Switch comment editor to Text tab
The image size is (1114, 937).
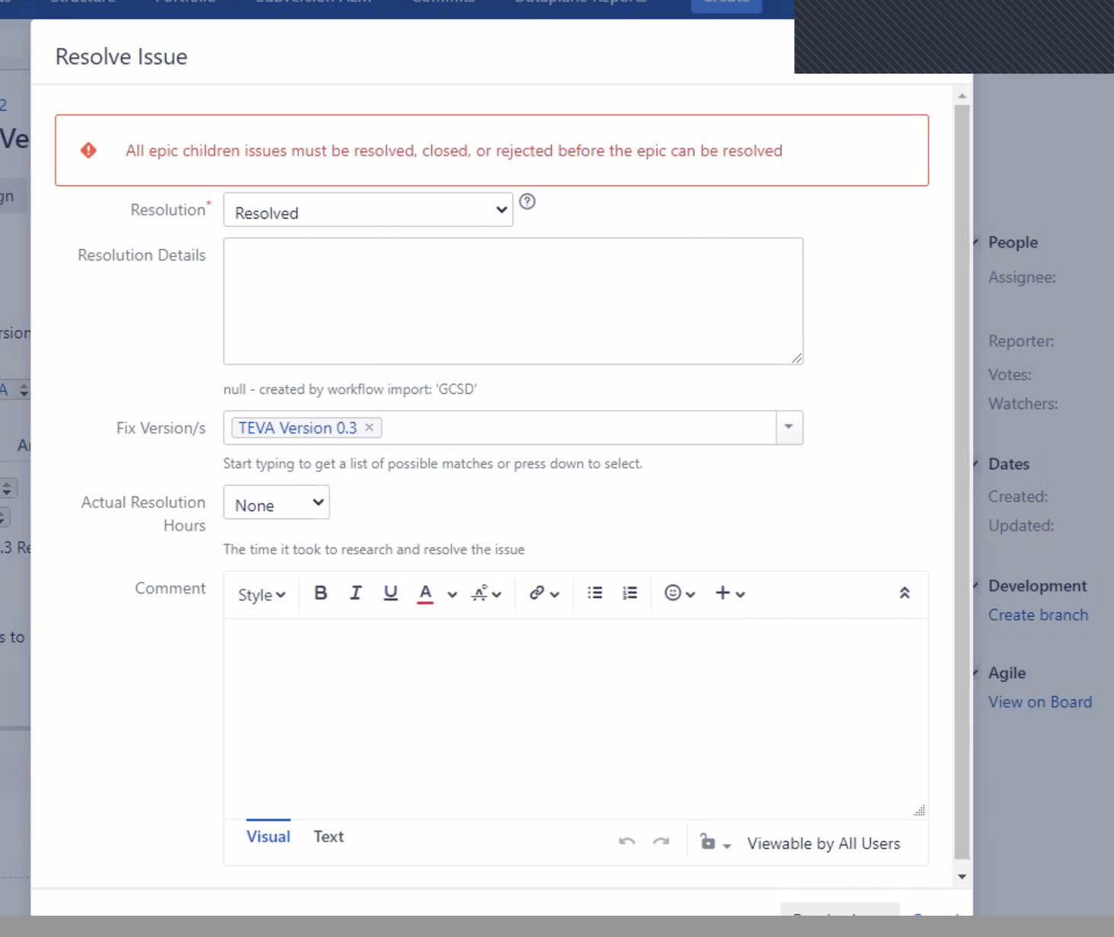click(328, 836)
